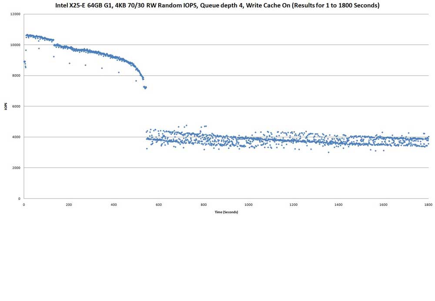Click the "Time (Seconds)" horizontal axis title
435x301 pixels.
(x=226, y=212)
